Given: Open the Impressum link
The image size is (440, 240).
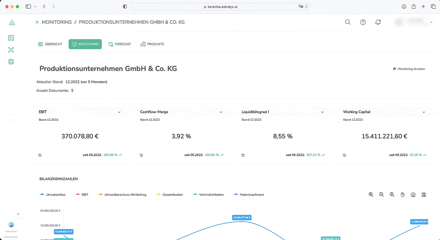Looking at the screenshot, I should pos(11,232).
